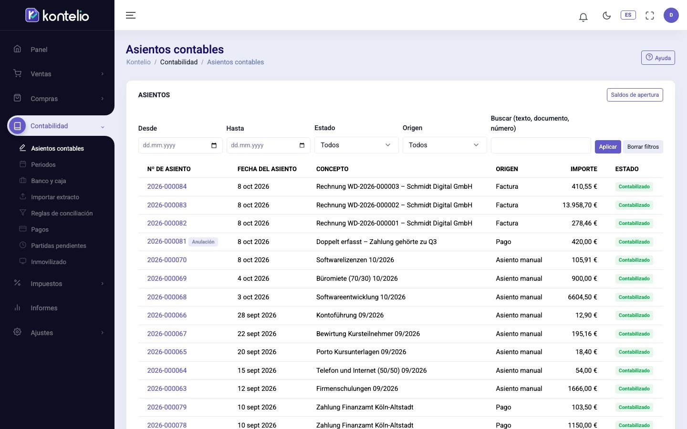This screenshot has height=429, width=687.
Task: Open calendar picker in Hasta field
Action: pyautogui.click(x=302, y=145)
